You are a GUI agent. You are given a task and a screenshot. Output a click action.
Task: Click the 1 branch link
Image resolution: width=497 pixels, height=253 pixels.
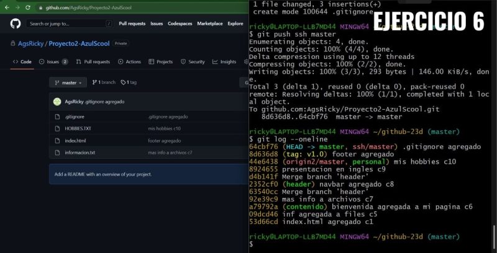pyautogui.click(x=104, y=82)
